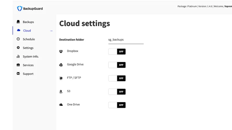Enable the S3 storage toggle
The height and width of the screenshot is (130, 232).
click(117, 92)
